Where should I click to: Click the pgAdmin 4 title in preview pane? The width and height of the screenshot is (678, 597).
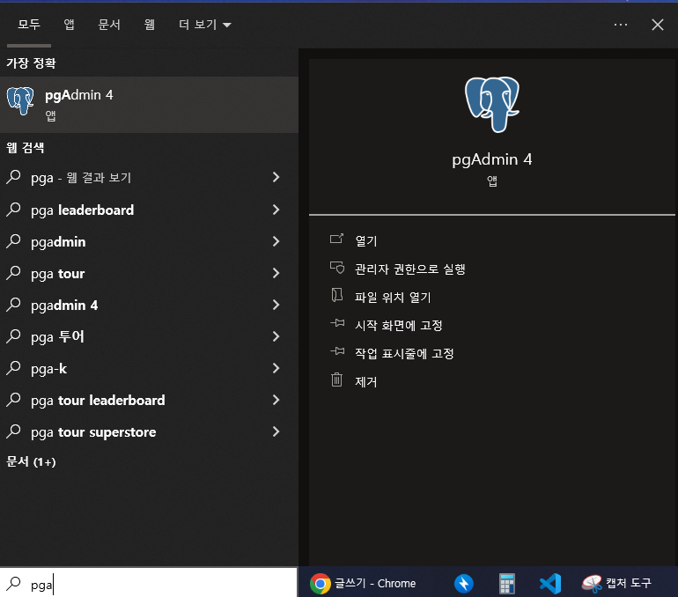pos(492,159)
